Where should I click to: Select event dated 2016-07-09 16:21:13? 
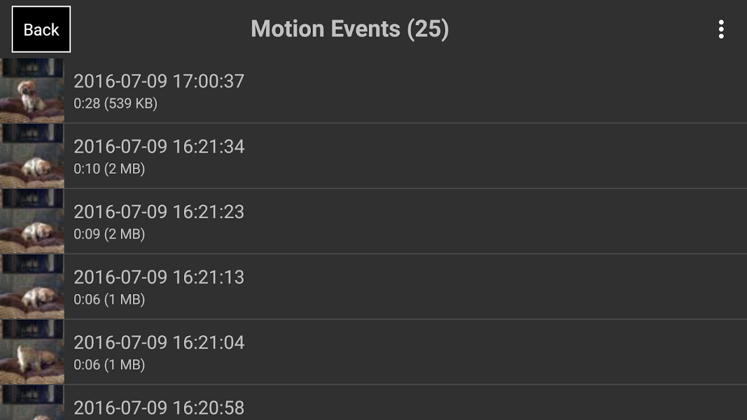[x=159, y=277]
